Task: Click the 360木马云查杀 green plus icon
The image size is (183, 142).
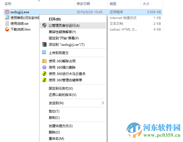Action: pos(44,74)
